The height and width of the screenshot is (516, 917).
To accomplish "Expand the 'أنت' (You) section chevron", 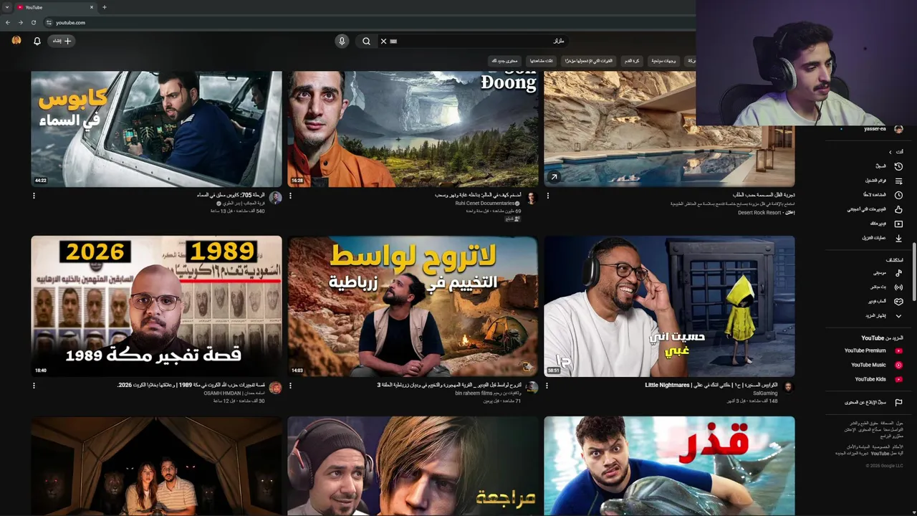I will coord(890,152).
